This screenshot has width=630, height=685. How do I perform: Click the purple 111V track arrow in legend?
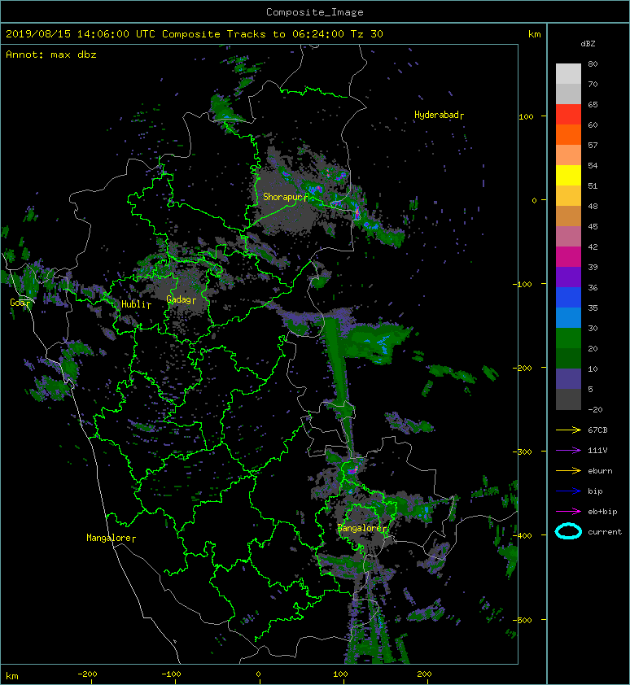(568, 451)
